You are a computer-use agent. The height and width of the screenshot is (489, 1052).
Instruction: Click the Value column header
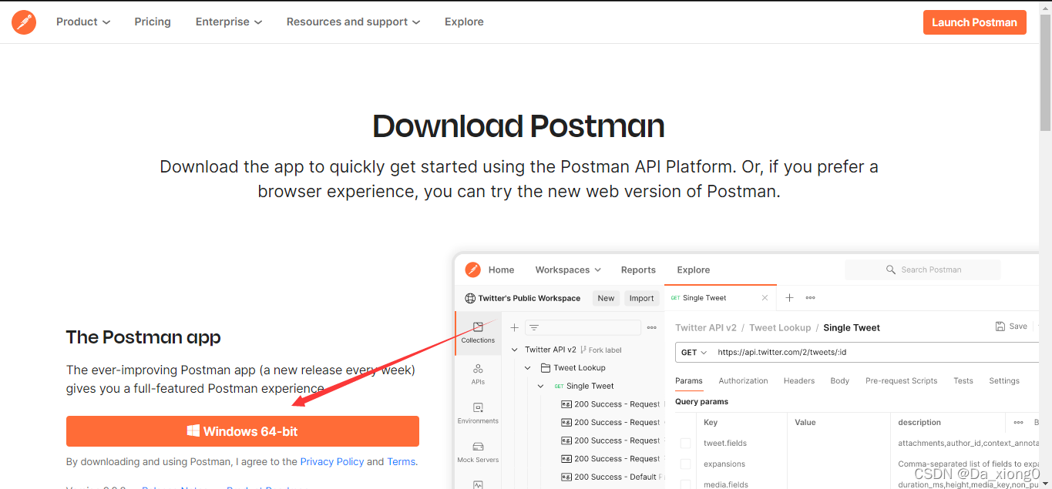(x=805, y=422)
